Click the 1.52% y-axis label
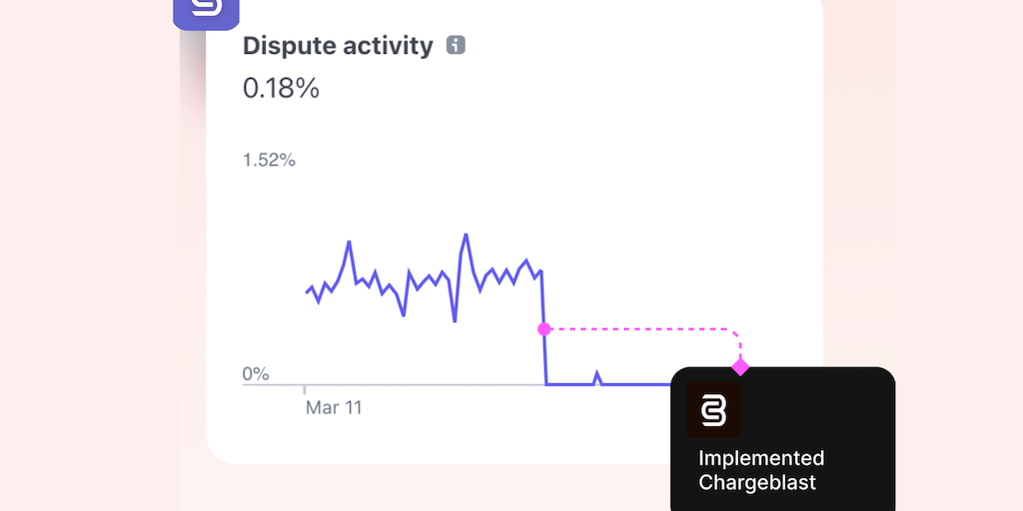The height and width of the screenshot is (511, 1023). [x=269, y=160]
